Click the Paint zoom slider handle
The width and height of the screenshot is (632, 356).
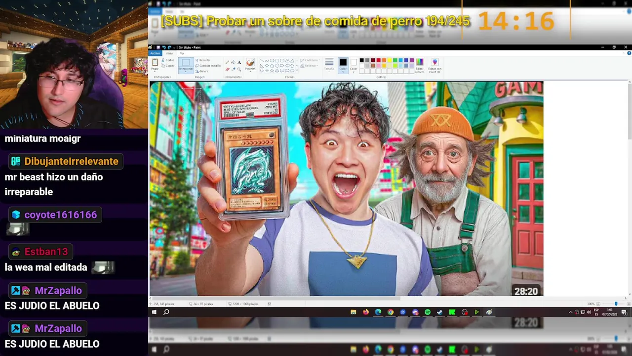[616, 304]
